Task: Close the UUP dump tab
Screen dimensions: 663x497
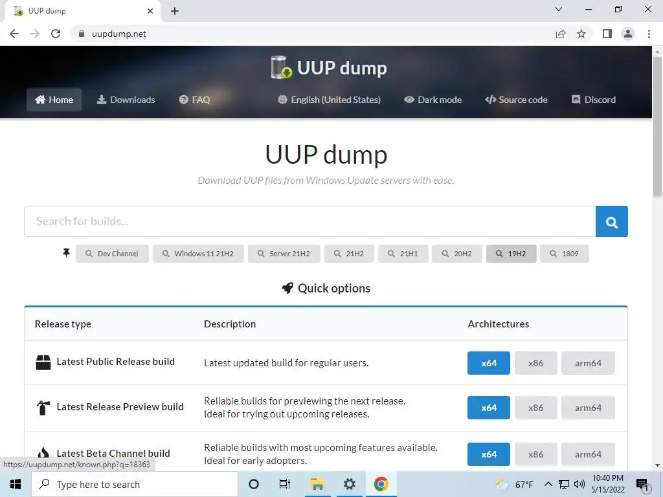Action: tap(150, 11)
